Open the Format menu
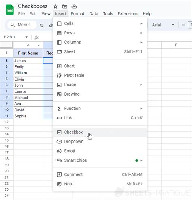The image size is (192, 200). 78,13
